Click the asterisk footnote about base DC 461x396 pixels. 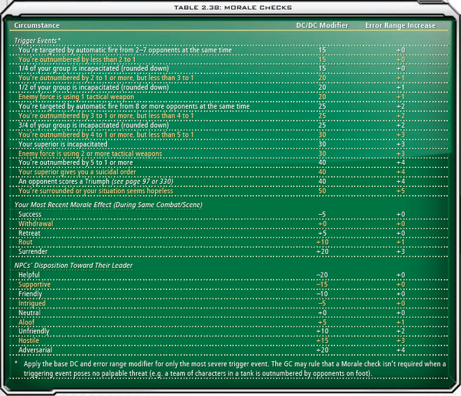[230, 369]
